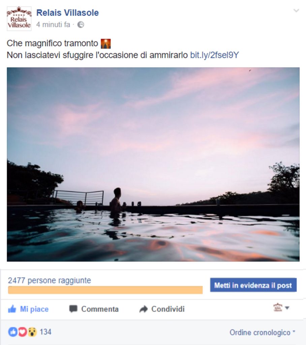This screenshot has width=306, height=345.
Task: Click the Relais Villasole profile logo
Action: tap(19, 19)
